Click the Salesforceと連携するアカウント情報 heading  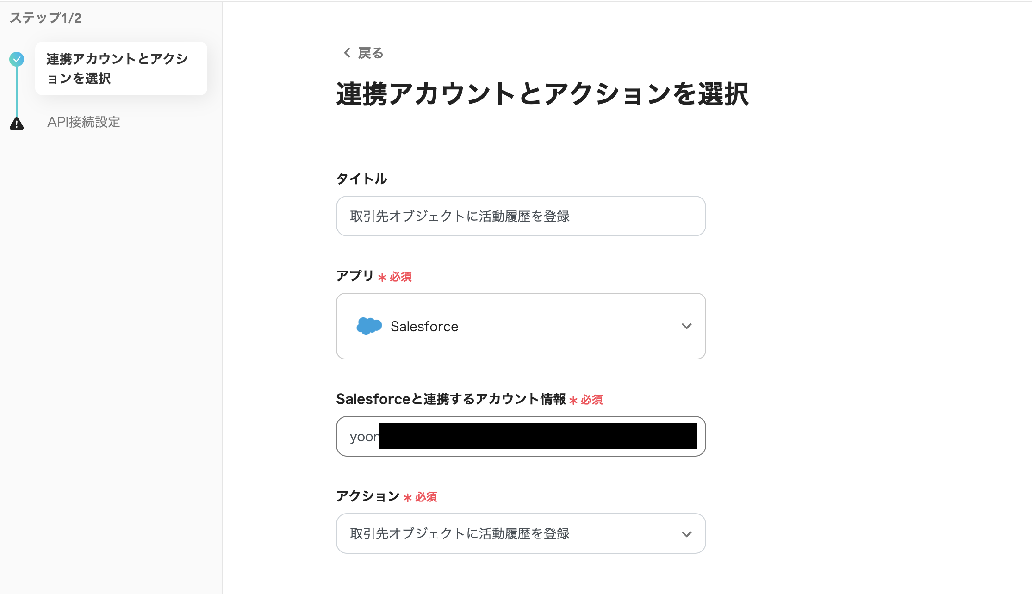click(451, 399)
